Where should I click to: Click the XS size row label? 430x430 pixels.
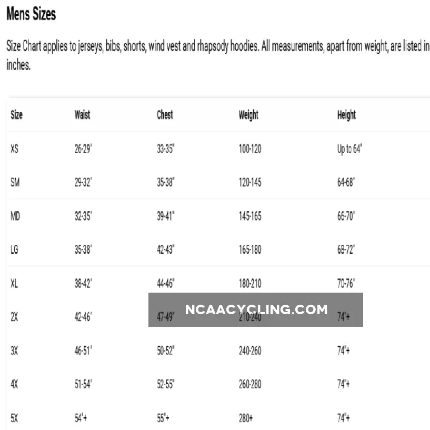point(15,149)
